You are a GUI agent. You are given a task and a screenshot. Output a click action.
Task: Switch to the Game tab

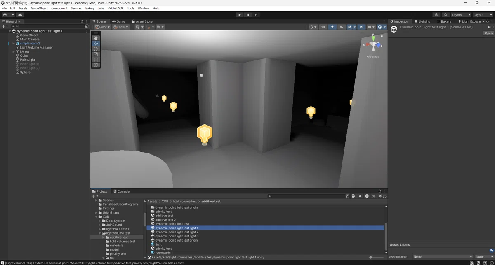coord(119,21)
